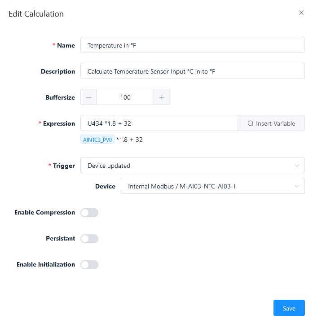Click into the Description text field
Viewport: 313px width, 324px height.
click(x=192, y=71)
